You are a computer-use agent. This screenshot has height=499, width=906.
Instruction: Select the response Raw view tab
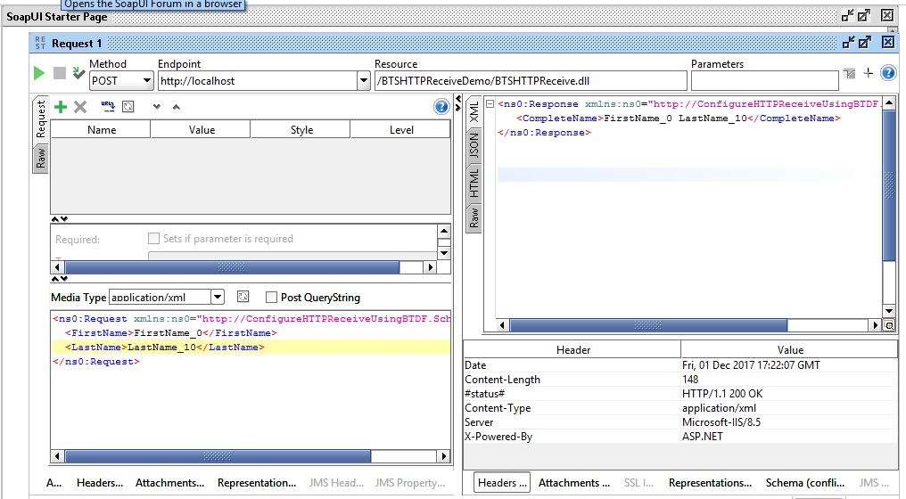coord(474,217)
